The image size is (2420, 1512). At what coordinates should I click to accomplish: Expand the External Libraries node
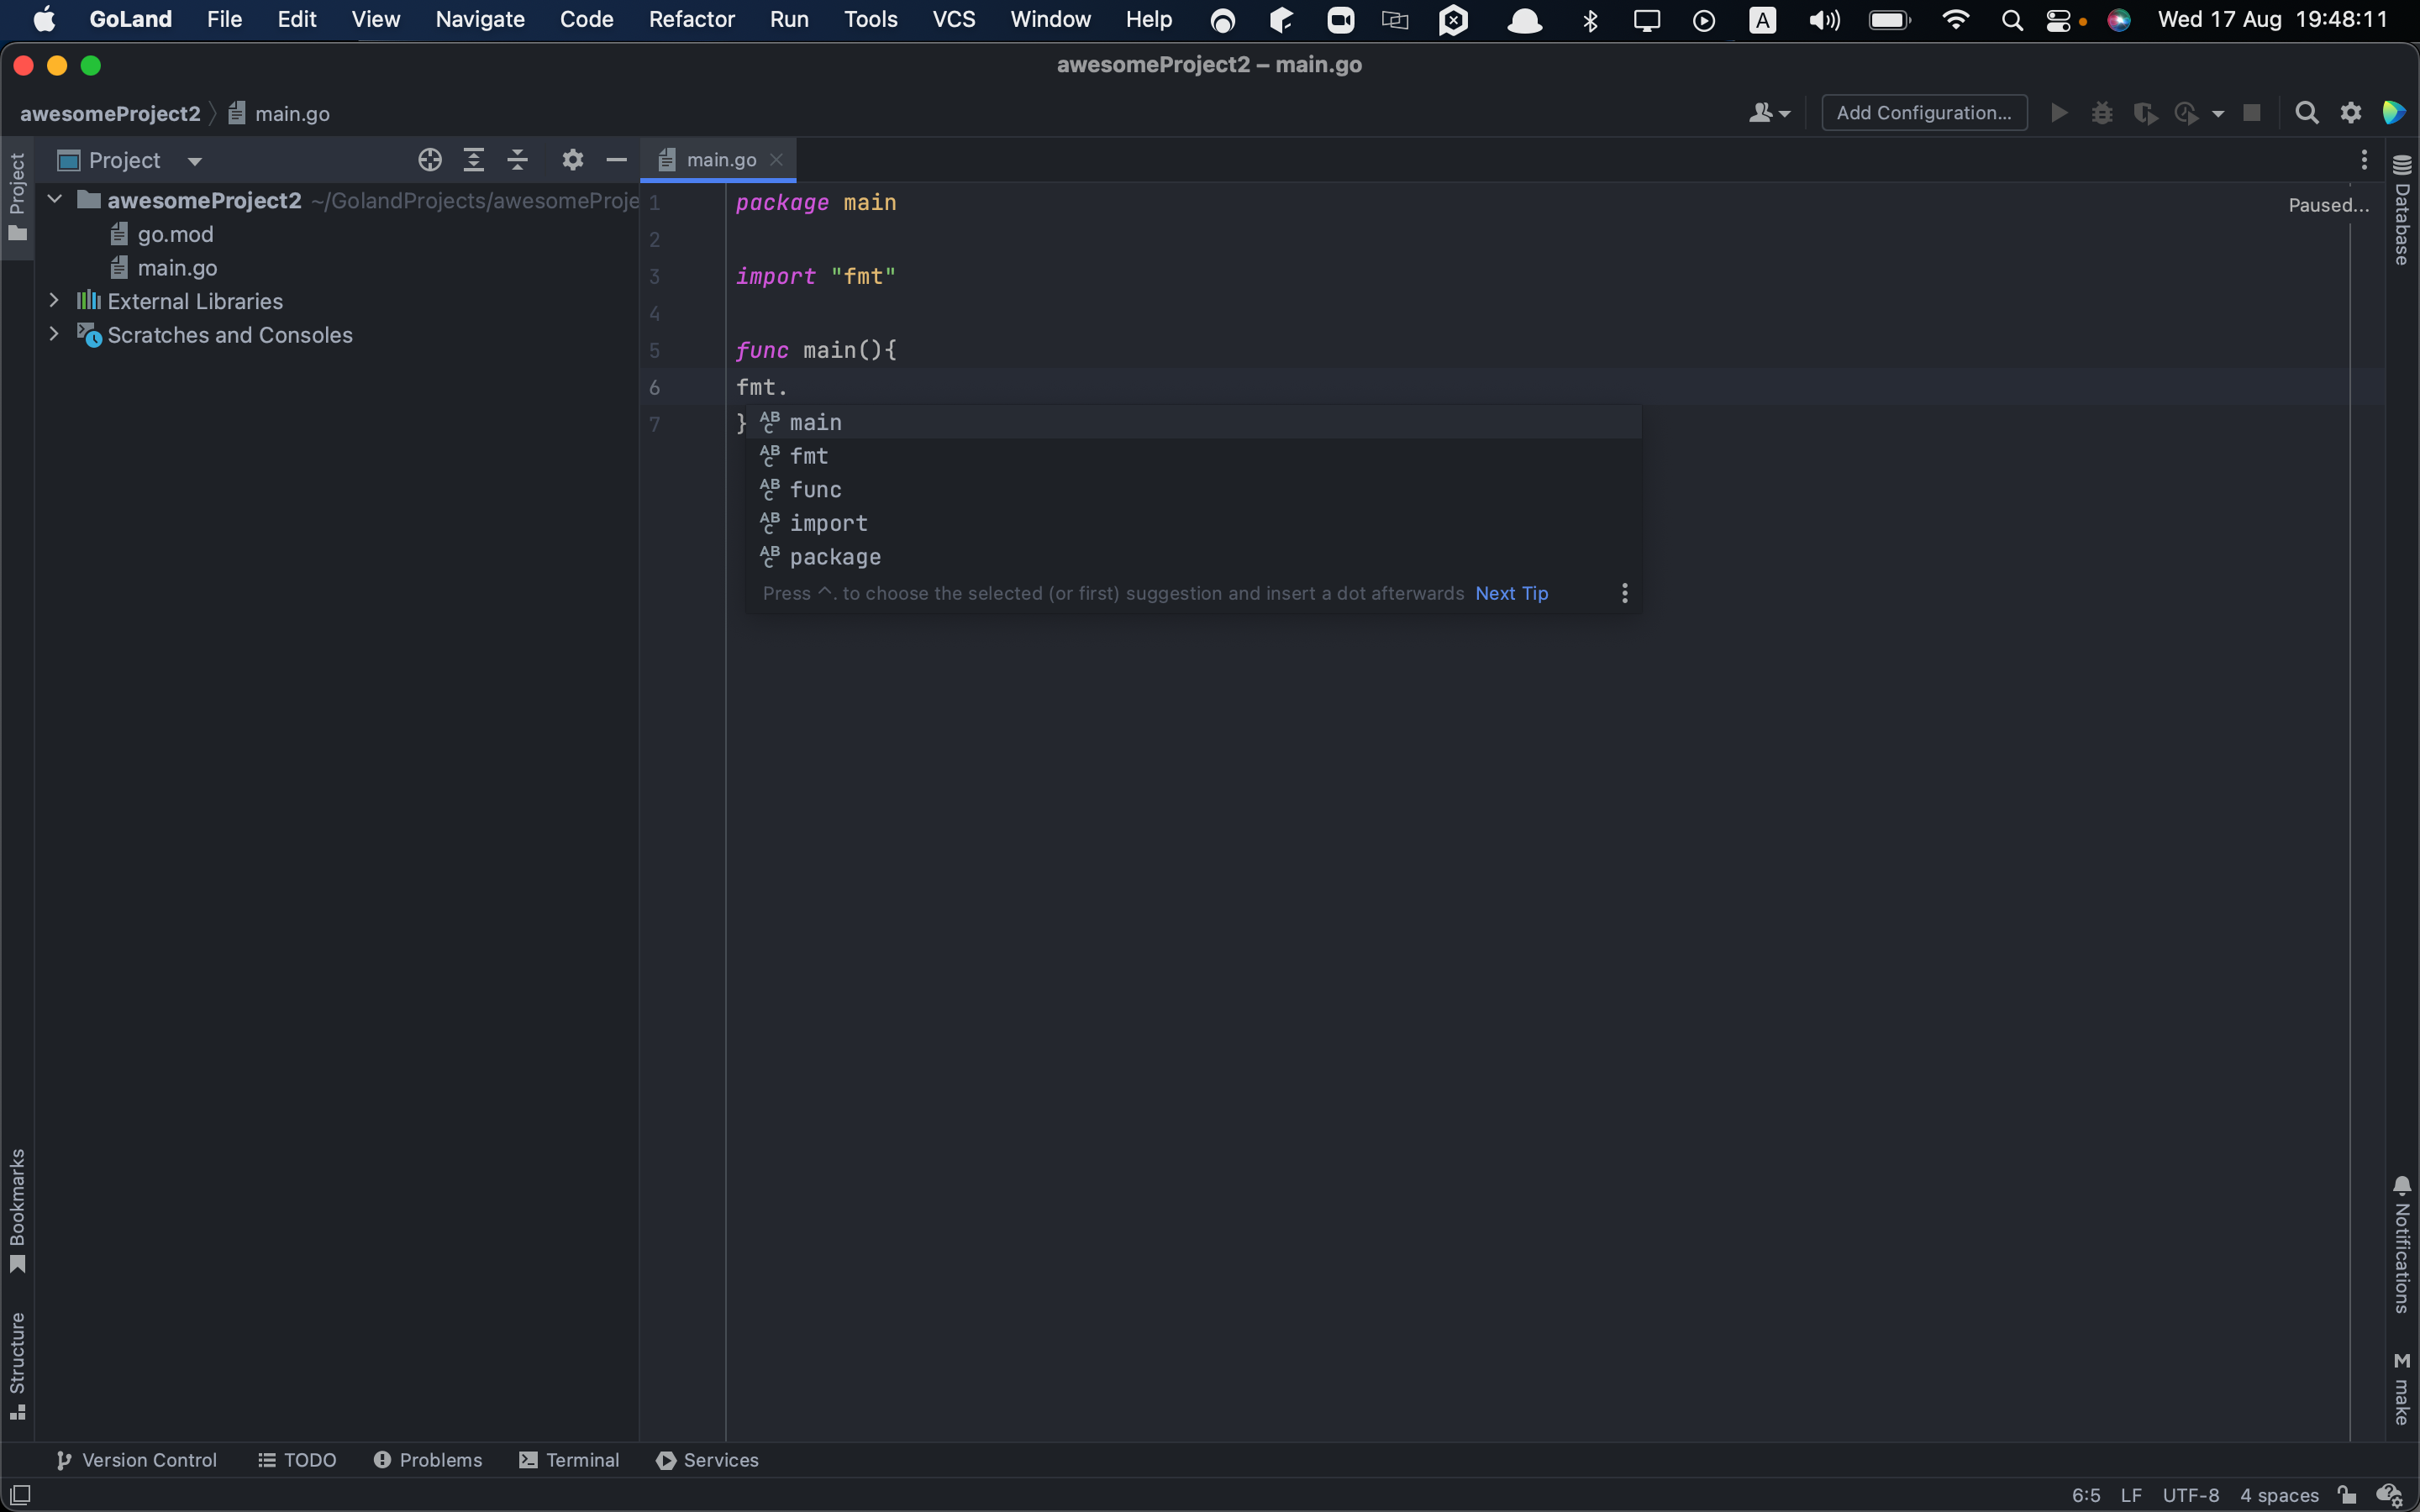(x=54, y=301)
